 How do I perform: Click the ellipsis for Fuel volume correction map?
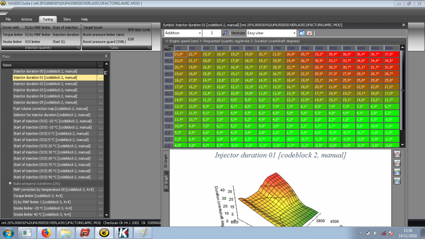(x=101, y=109)
